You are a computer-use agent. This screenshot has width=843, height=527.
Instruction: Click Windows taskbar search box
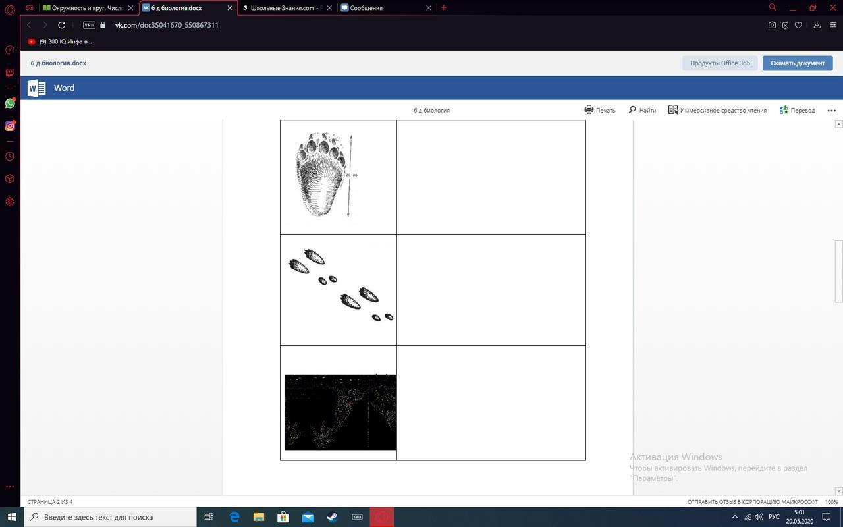pos(111,517)
